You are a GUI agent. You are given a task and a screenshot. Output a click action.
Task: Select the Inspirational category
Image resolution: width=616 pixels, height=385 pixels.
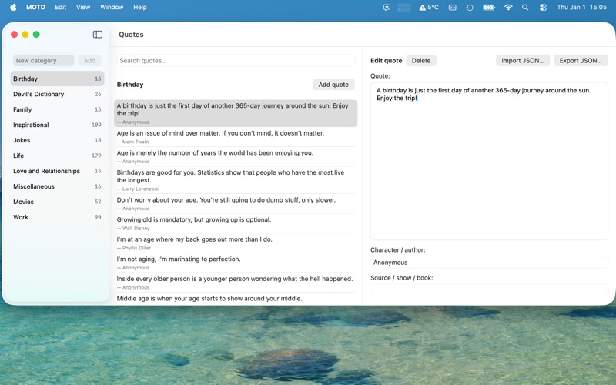(x=57, y=125)
